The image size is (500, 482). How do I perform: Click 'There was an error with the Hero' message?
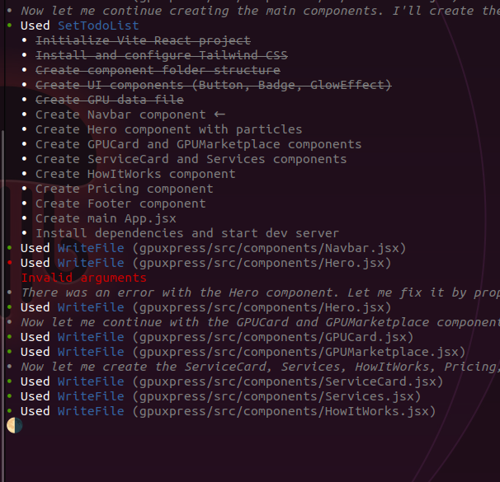click(x=260, y=292)
